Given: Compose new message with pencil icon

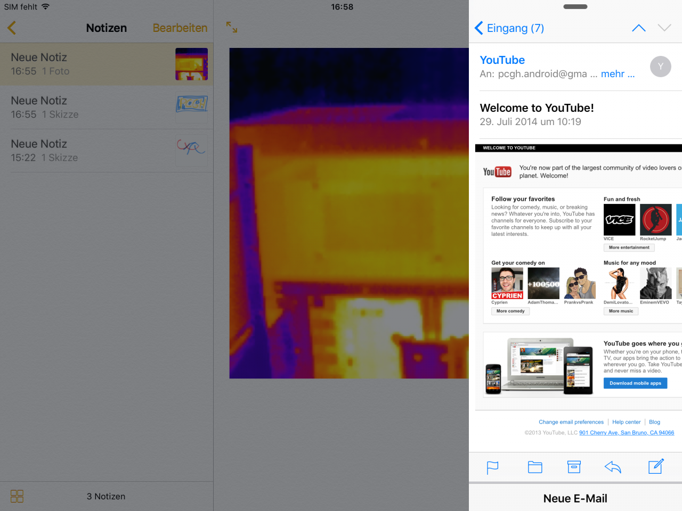Looking at the screenshot, I should pos(656,466).
